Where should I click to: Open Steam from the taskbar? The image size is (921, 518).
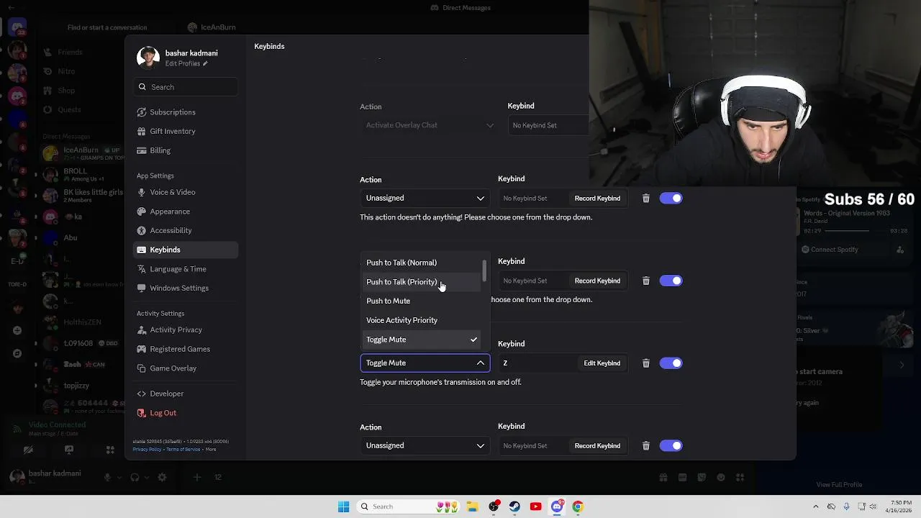coord(514,506)
